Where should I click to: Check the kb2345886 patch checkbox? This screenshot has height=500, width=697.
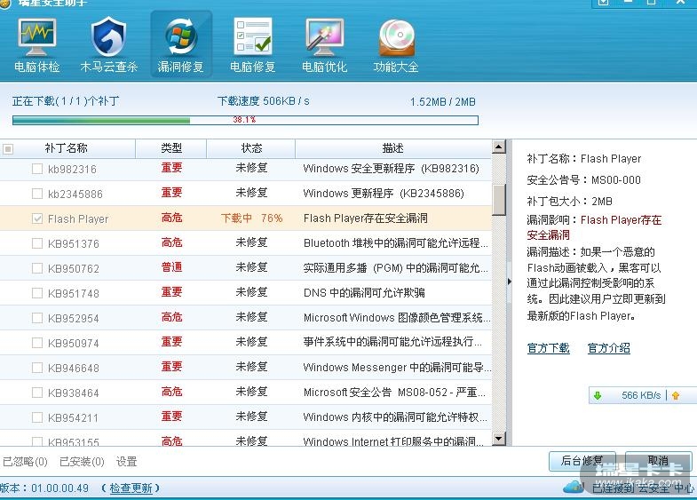(37, 194)
